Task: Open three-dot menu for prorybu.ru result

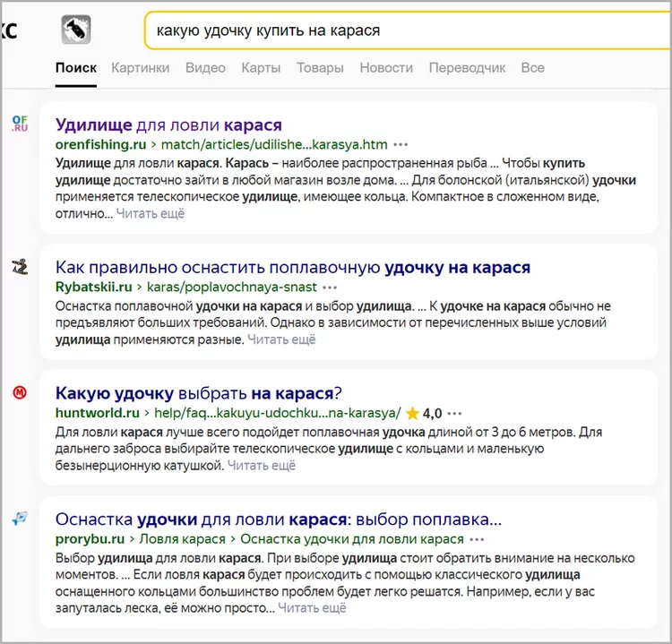Action: click(x=477, y=539)
